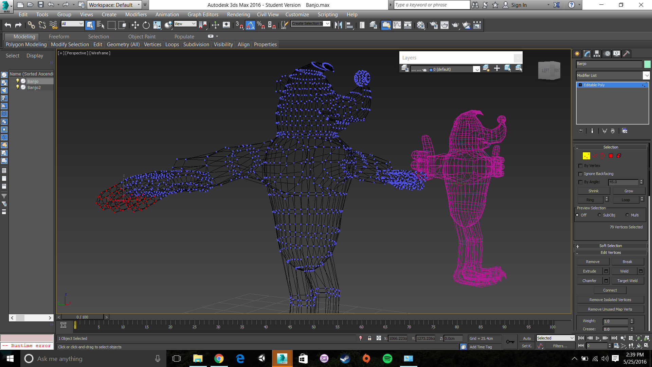Screen dimensions: 652x367
Task: Switch to Polygon sub-object selection level
Action: [611, 156]
